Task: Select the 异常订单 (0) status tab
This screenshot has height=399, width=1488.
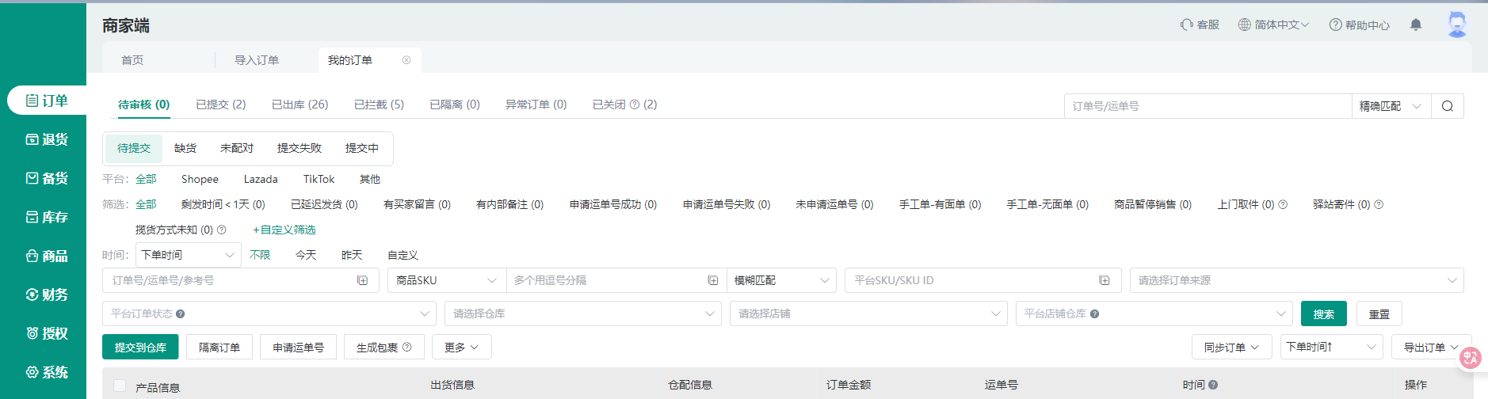Action: tap(536, 104)
